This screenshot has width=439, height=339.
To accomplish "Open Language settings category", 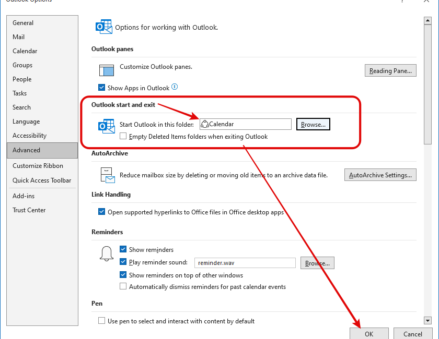I will coord(42,122).
